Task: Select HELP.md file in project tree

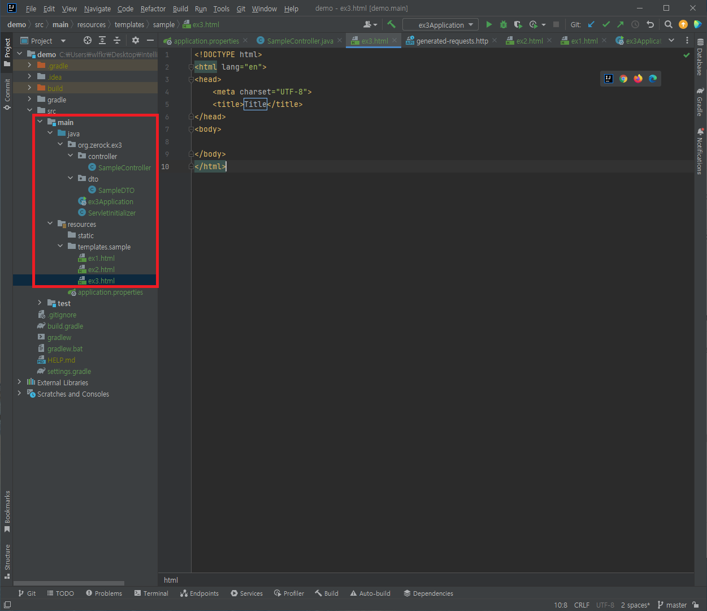Action: tap(61, 360)
